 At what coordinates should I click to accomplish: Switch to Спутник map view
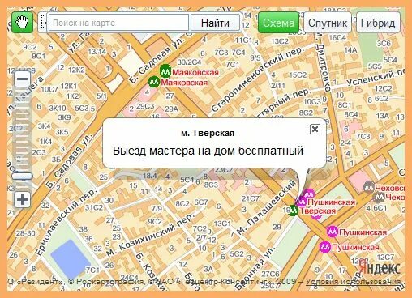[x=328, y=23]
